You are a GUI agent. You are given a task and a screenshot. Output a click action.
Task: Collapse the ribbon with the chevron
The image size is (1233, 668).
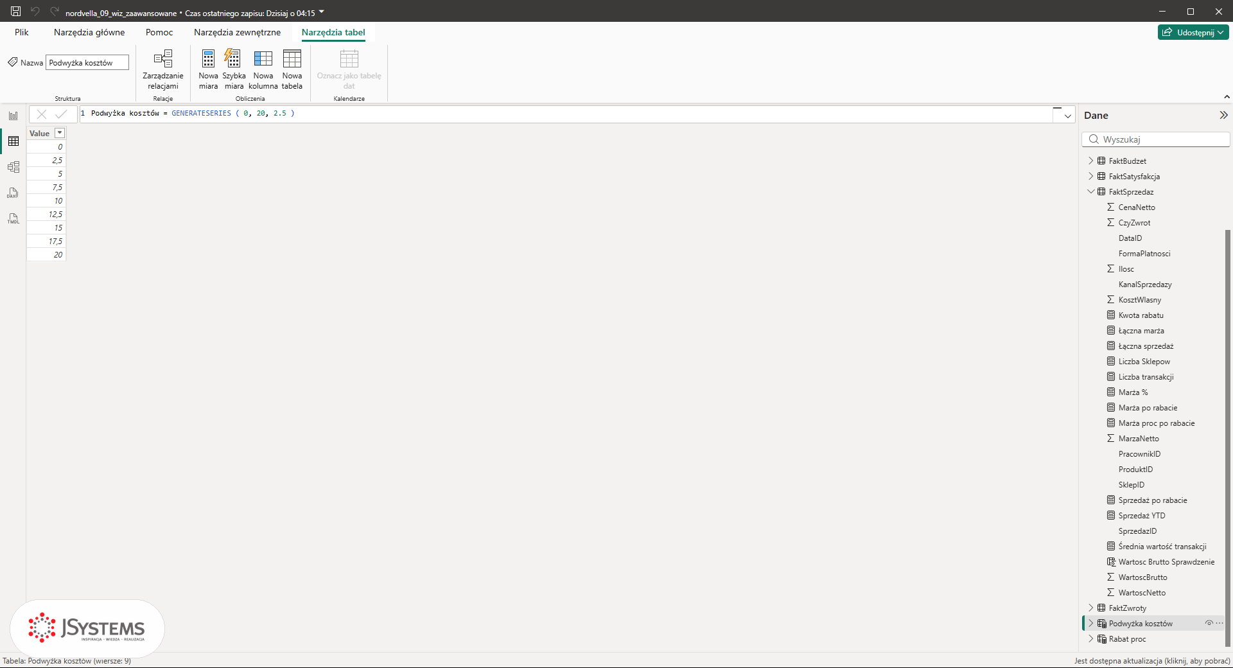pos(1227,97)
